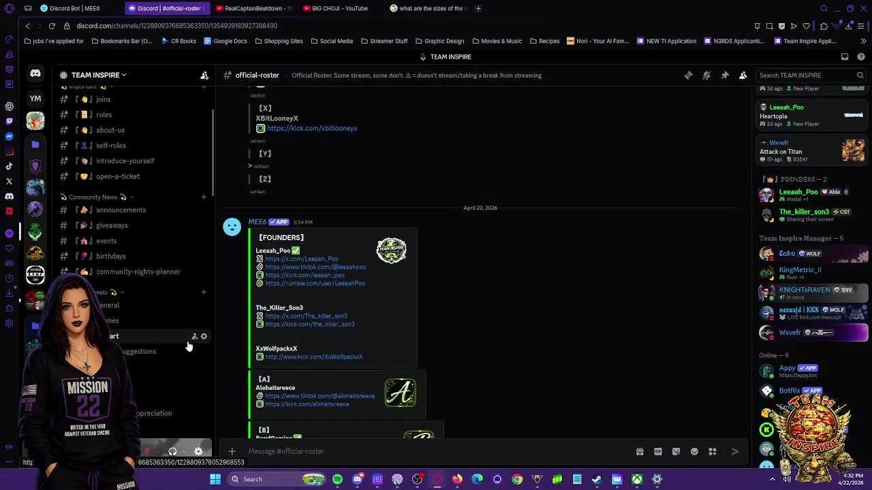872x490 pixels.
Task: Open a new browser tab
Action: (x=478, y=9)
